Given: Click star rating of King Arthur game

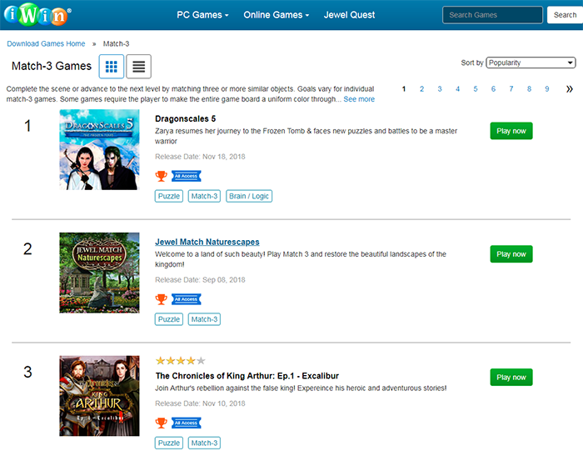Looking at the screenshot, I should tap(181, 361).
